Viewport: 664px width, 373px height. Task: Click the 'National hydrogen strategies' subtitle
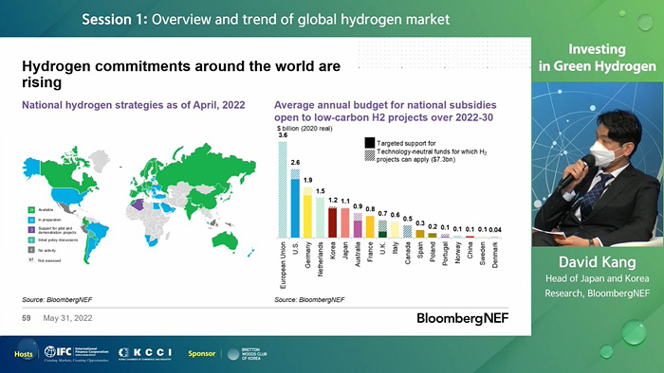(134, 105)
